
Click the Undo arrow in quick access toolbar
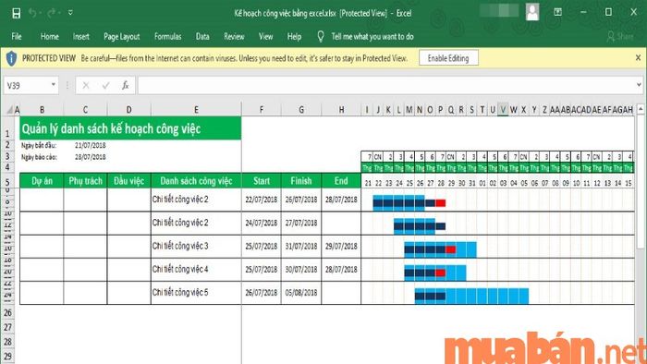point(32,13)
